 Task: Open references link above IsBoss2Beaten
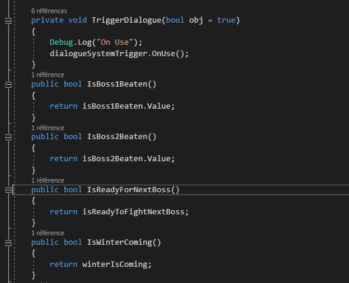point(48,128)
